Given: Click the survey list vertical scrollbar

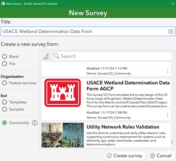Looking at the screenshot, I should pyautogui.click(x=172, y=142).
